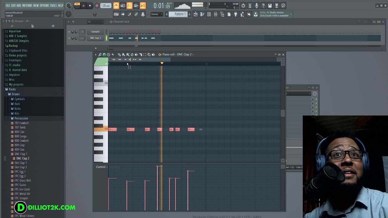This screenshot has width=388, height=218.
Task: Select the Mute tool in Piano roll
Action: coord(136,54)
